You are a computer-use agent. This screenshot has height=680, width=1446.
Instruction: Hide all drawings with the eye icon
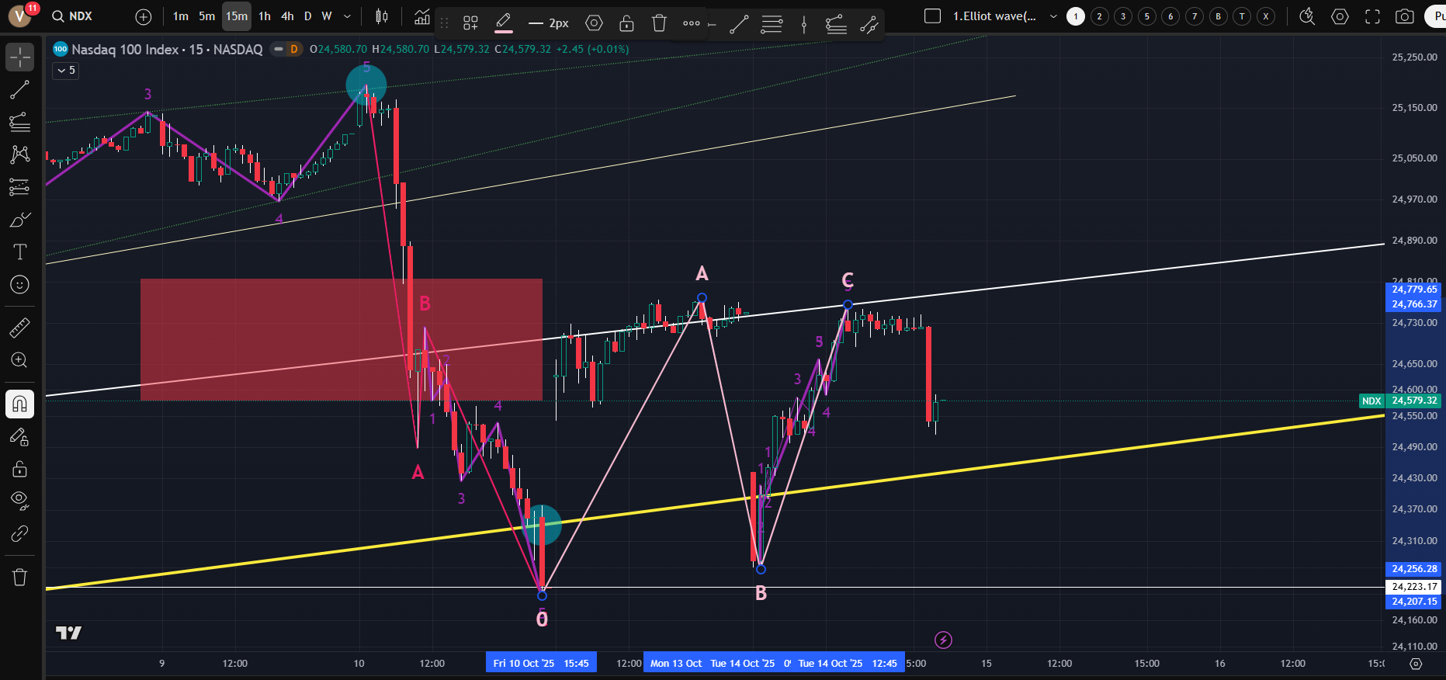(x=20, y=499)
